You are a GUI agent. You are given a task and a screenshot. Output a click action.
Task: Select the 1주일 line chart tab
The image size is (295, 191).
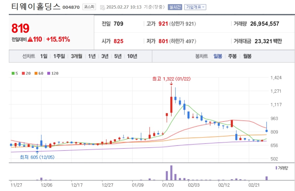59,56
